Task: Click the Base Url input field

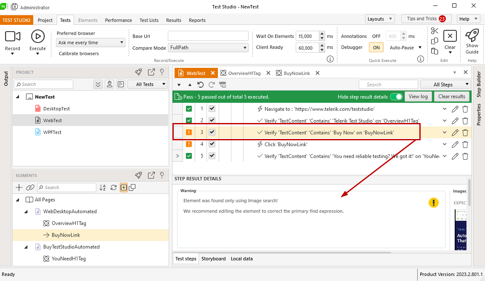Action: pyautogui.click(x=208, y=36)
